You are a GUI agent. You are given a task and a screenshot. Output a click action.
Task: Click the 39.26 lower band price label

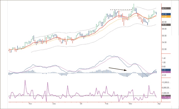click(x=164, y=25)
